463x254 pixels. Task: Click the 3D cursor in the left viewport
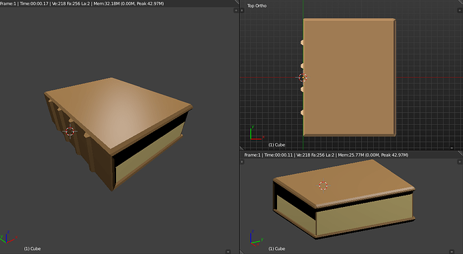click(x=70, y=132)
